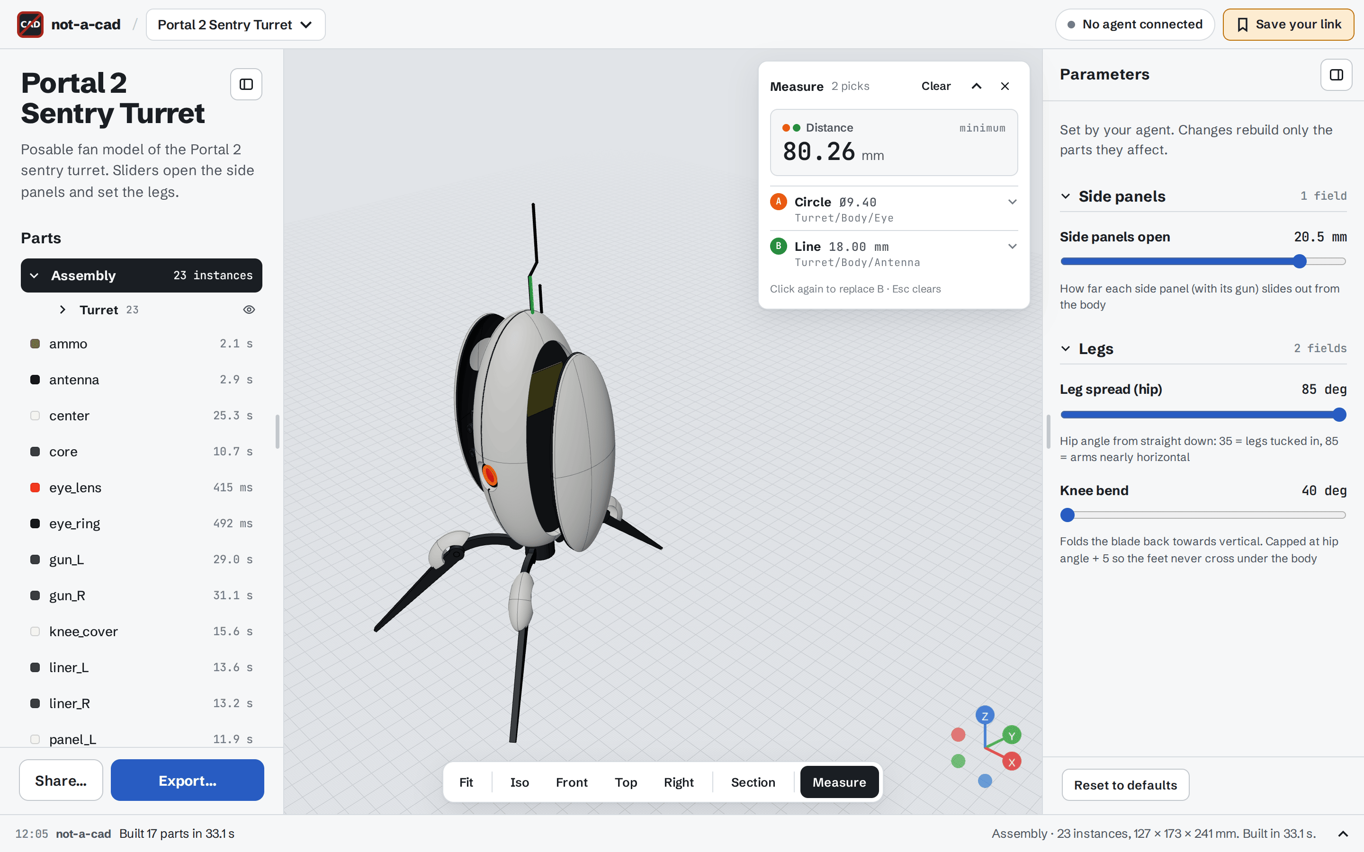
Task: Toggle Turret visibility eye icon
Action: point(249,310)
